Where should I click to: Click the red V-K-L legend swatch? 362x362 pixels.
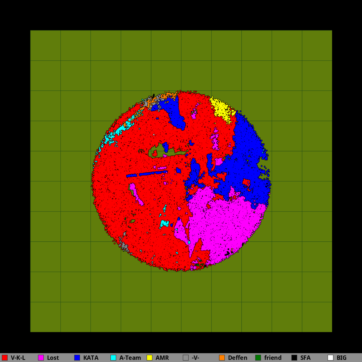[x=5, y=358]
